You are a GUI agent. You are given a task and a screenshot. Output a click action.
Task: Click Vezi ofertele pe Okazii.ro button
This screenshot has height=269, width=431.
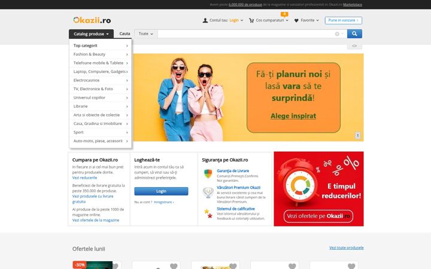[318, 216]
